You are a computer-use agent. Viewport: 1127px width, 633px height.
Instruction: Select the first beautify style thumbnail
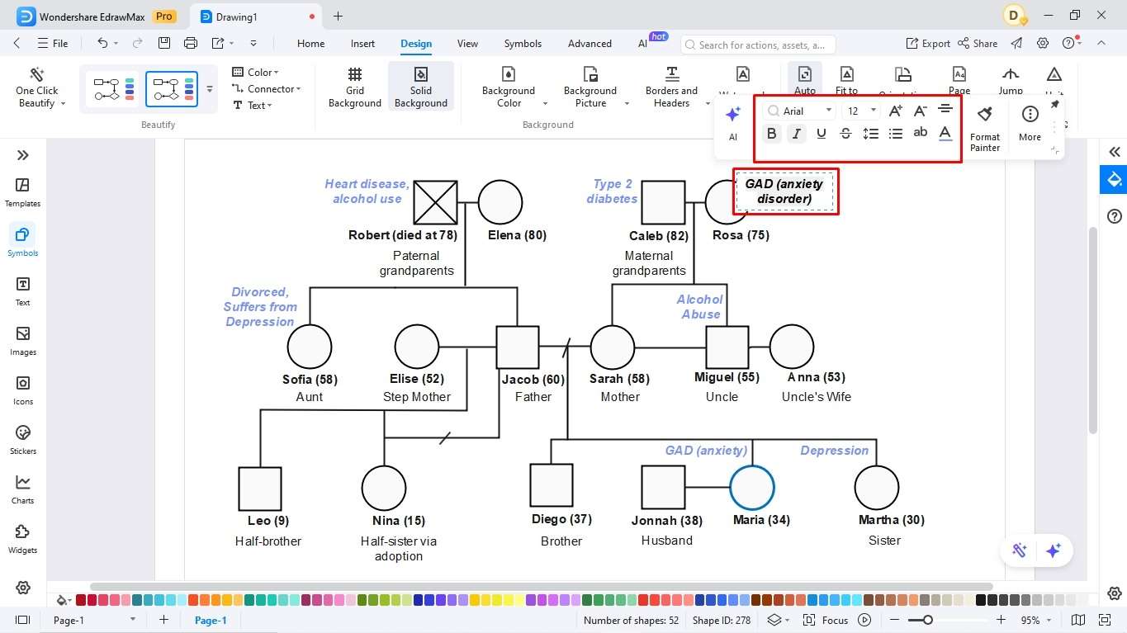tap(111, 89)
